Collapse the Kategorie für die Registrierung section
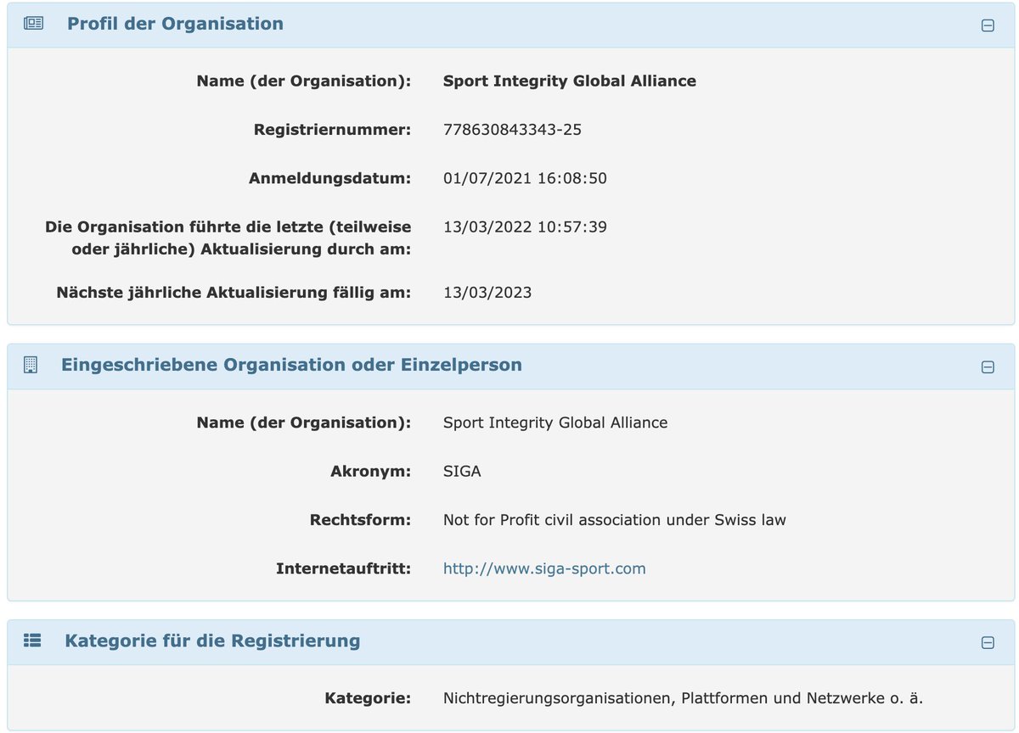The width and height of the screenshot is (1019, 733). click(988, 642)
